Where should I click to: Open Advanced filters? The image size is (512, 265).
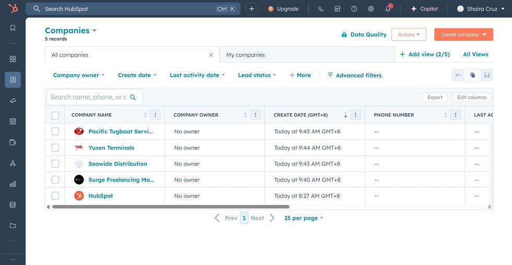pos(355,75)
